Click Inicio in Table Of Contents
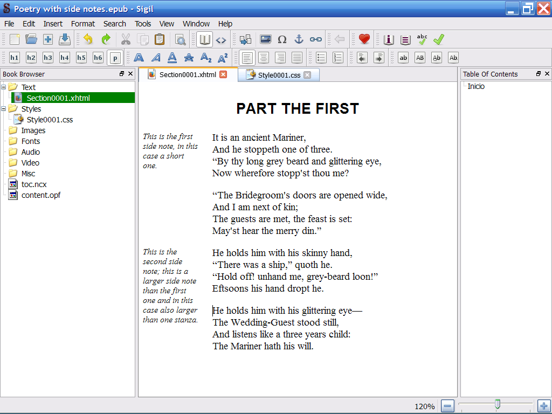This screenshot has width=552, height=414. [476, 86]
